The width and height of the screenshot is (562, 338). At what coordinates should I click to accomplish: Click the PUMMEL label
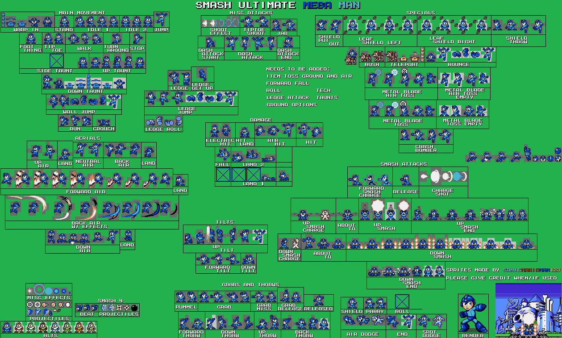[186, 308]
